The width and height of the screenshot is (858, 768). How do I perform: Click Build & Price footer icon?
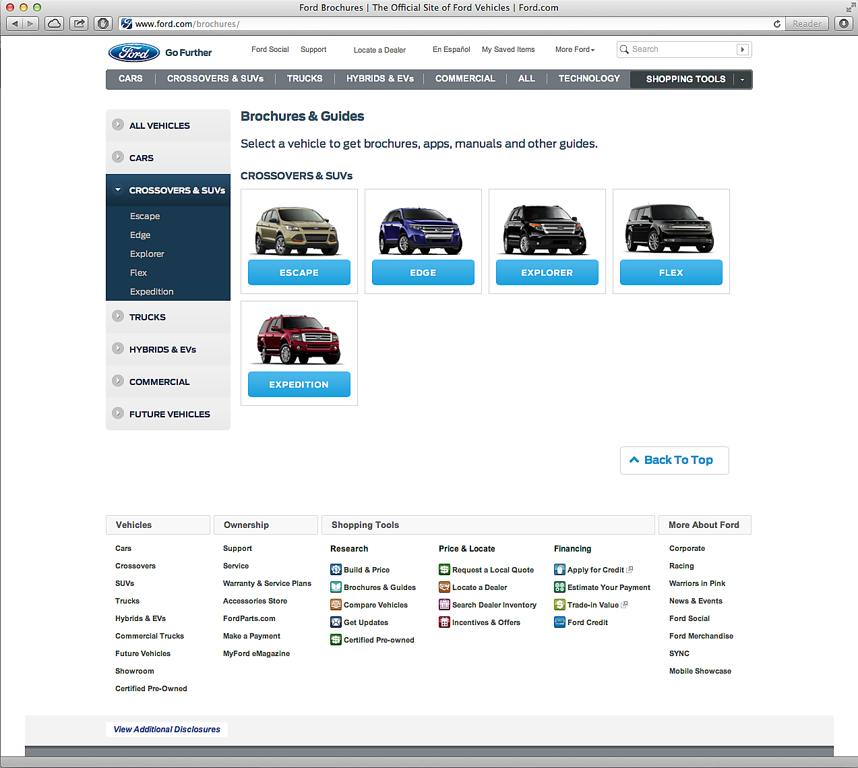click(336, 570)
